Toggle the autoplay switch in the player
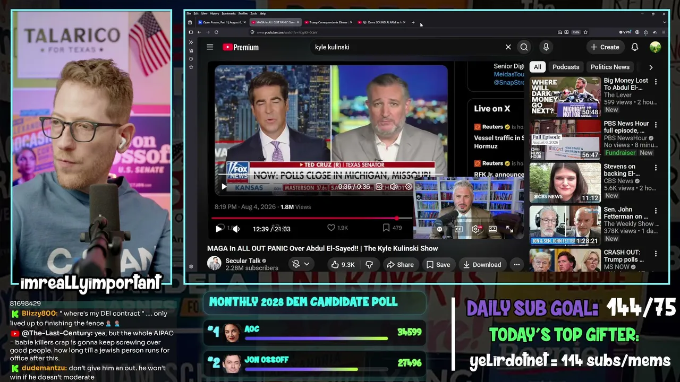 (x=439, y=229)
